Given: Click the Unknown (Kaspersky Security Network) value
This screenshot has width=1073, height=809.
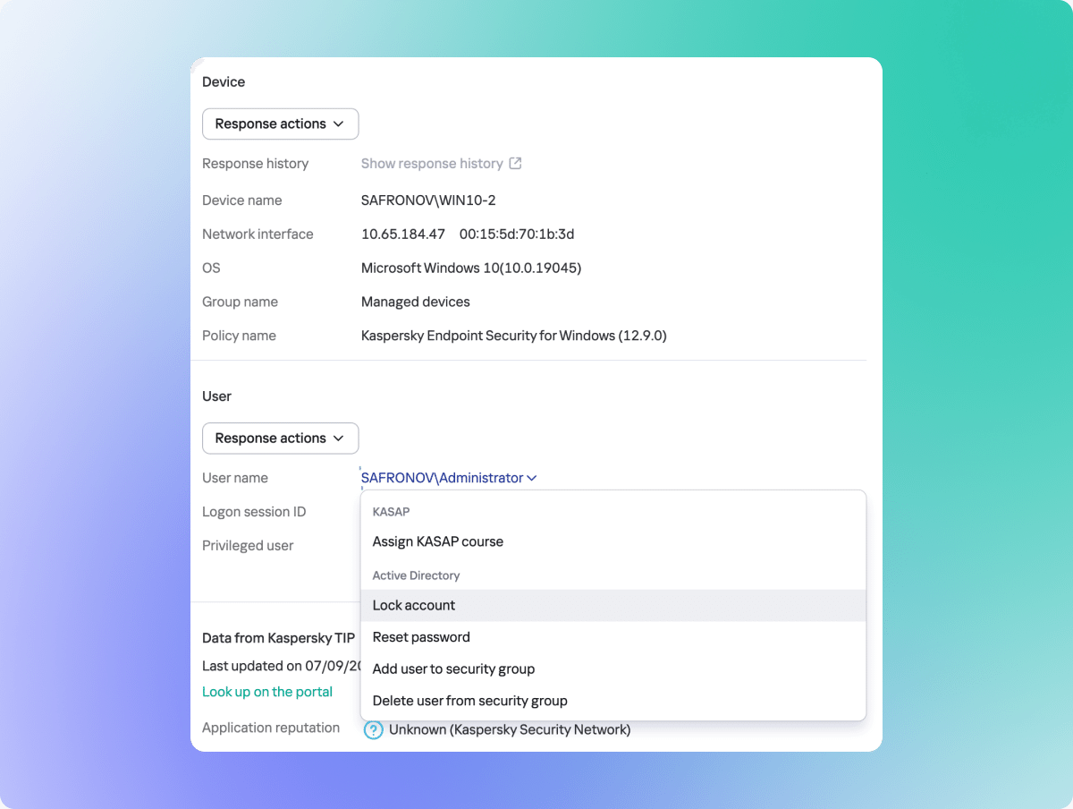Looking at the screenshot, I should [510, 730].
